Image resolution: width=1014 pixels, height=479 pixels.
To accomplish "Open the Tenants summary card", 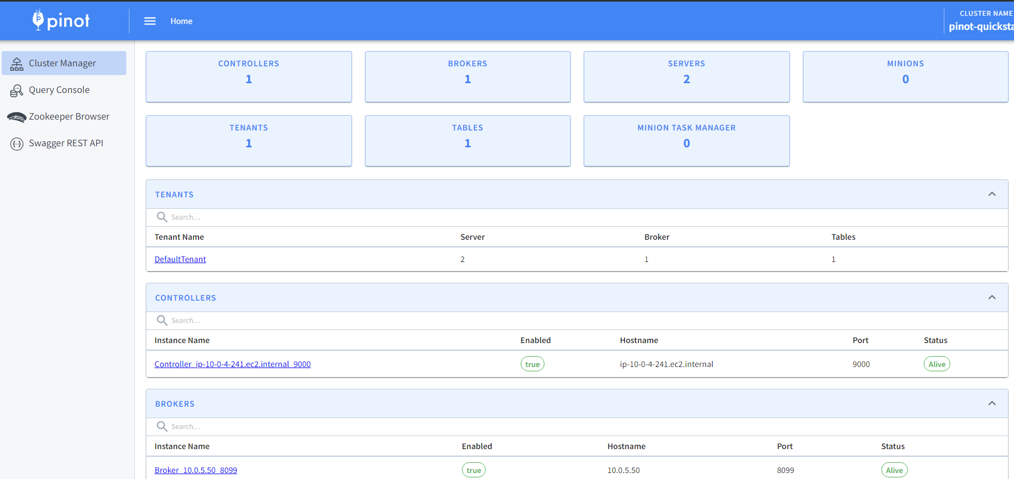I will click(249, 141).
